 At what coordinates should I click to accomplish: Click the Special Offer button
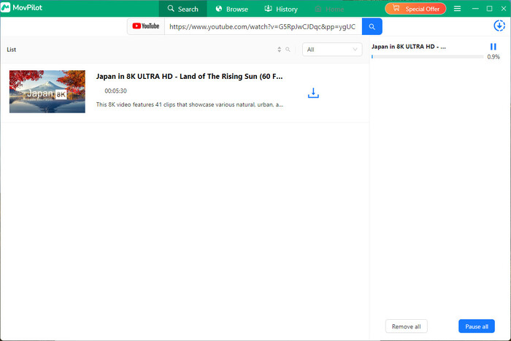[x=415, y=9]
